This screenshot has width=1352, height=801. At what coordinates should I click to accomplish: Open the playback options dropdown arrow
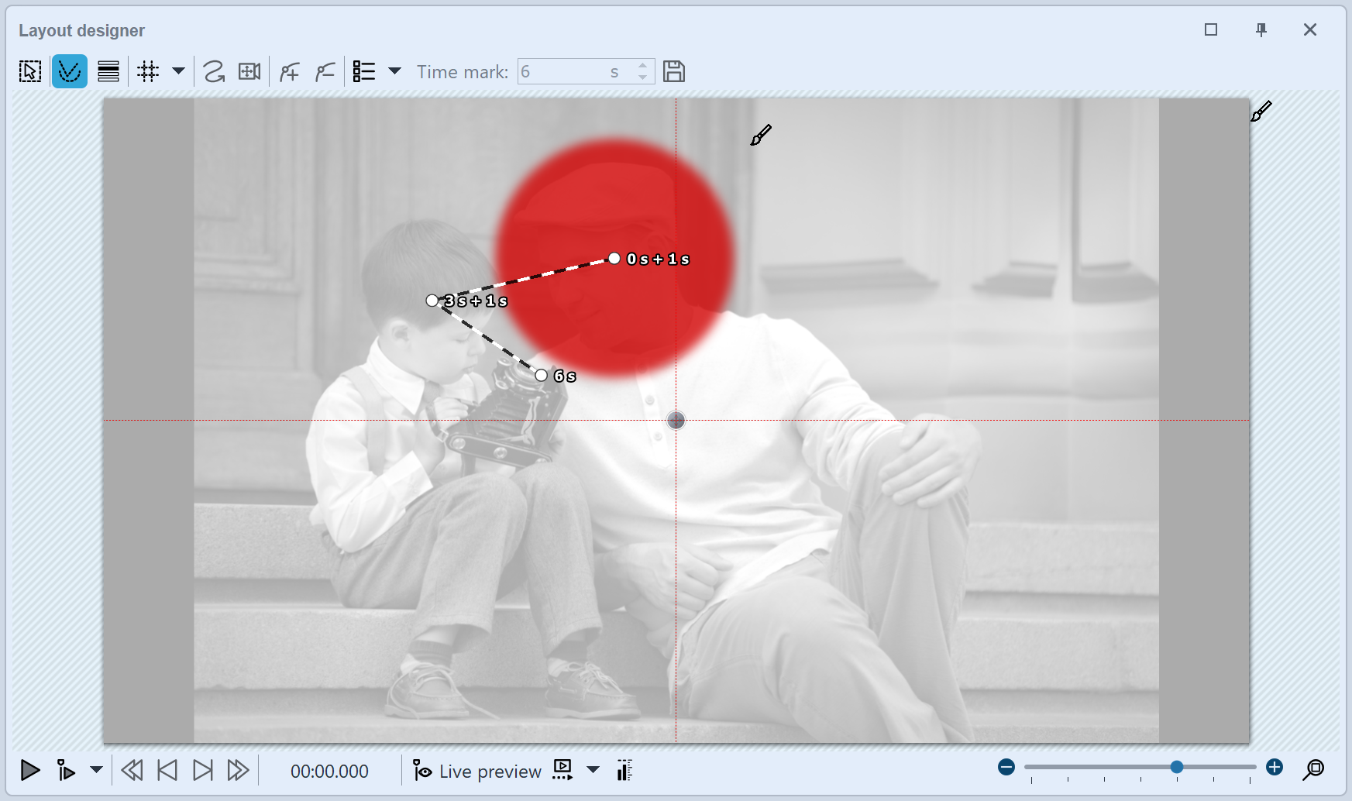[96, 771]
